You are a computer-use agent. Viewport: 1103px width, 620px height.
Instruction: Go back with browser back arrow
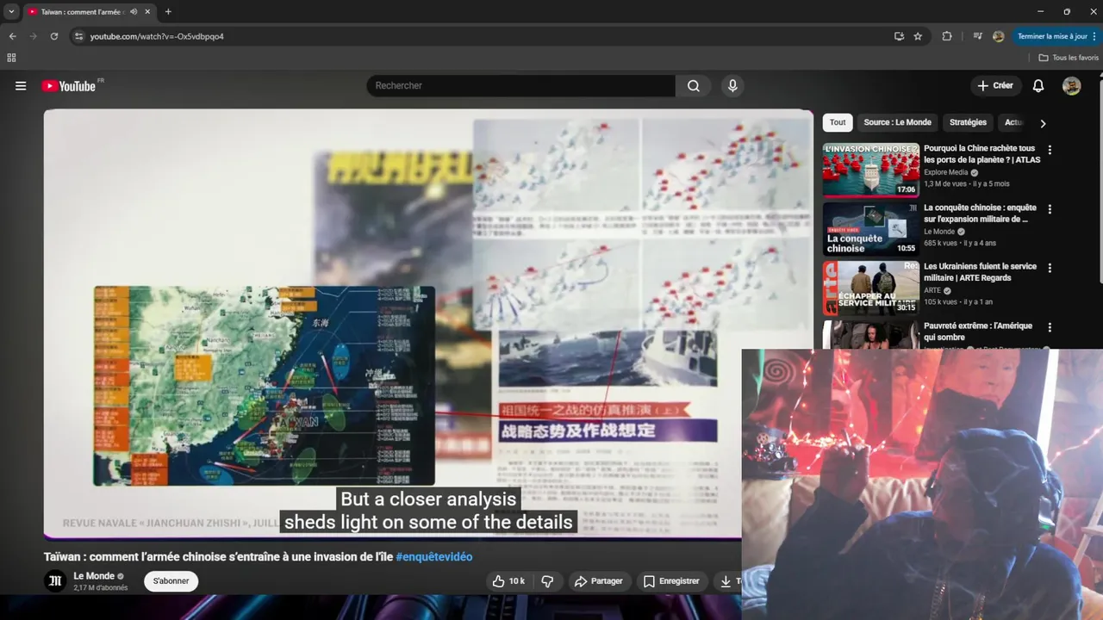click(12, 36)
